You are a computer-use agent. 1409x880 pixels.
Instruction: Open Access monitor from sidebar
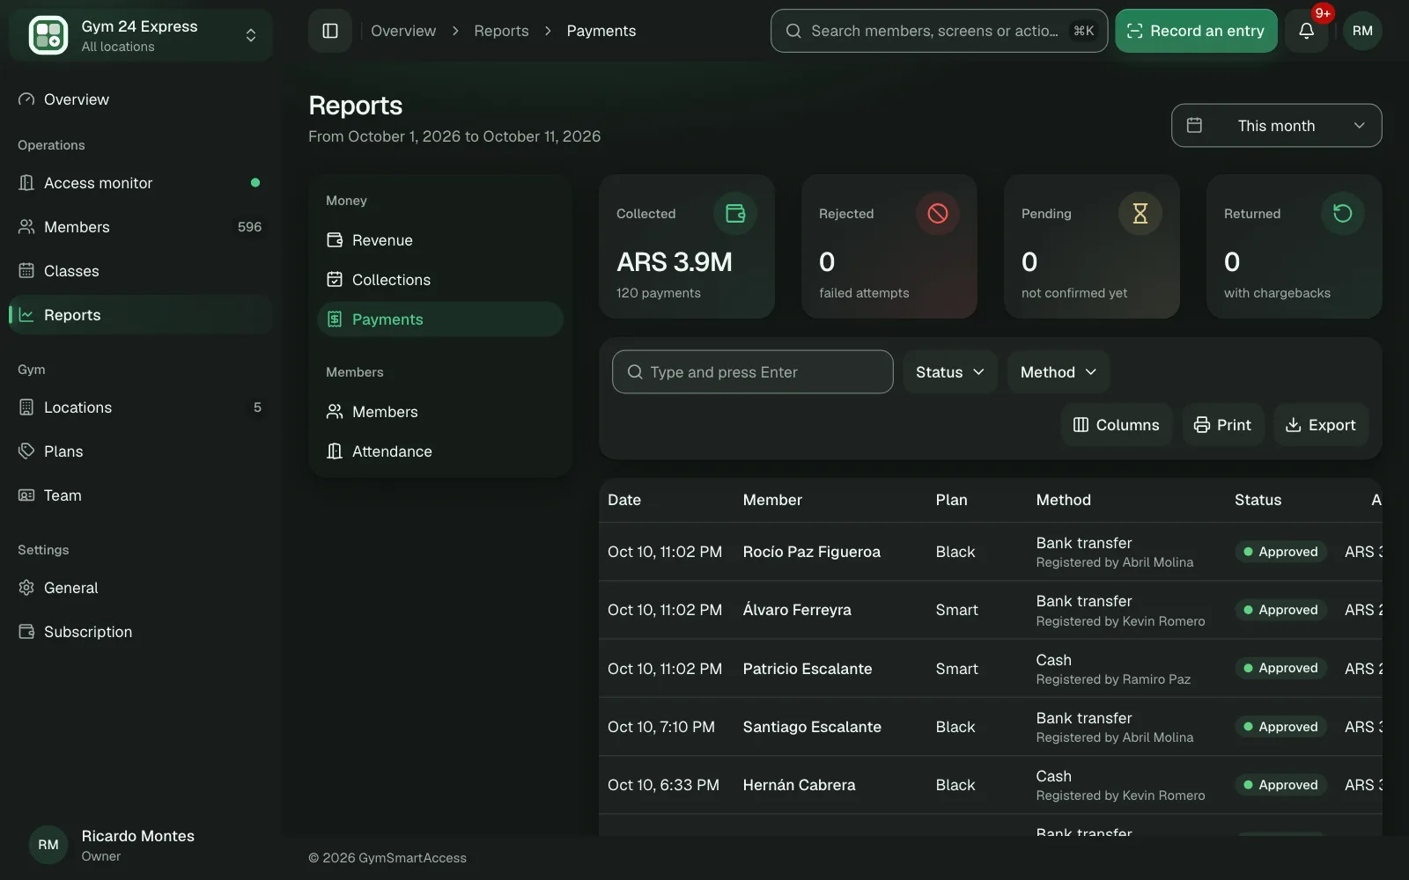click(x=141, y=183)
